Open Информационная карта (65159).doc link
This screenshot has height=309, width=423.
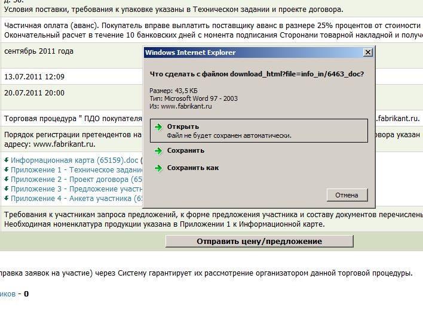75,160
